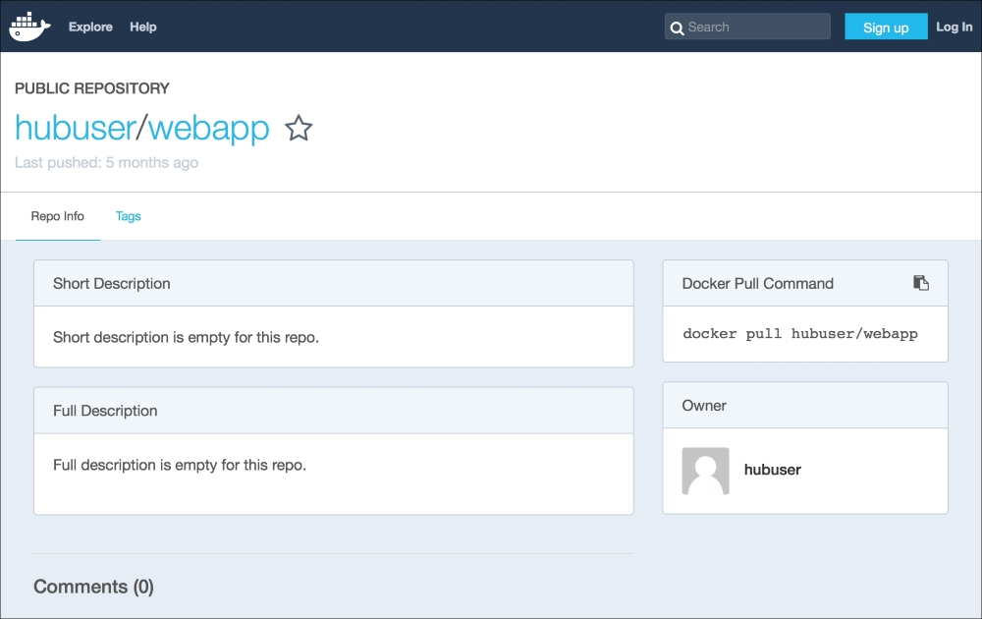
Task: Select the Repo Info tab
Action: click(x=58, y=216)
